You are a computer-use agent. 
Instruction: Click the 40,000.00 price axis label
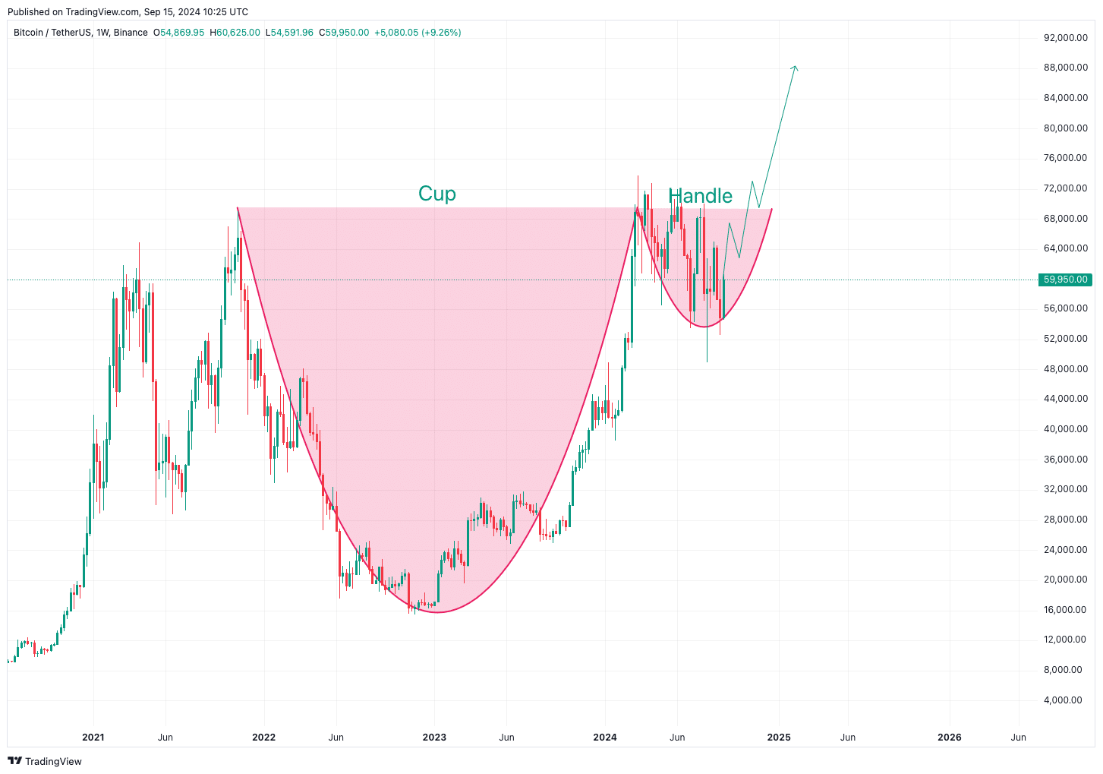click(1066, 429)
